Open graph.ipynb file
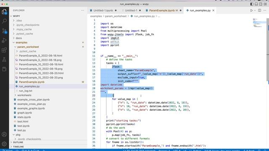Viewport: 269px width, 151px height. point(24,113)
